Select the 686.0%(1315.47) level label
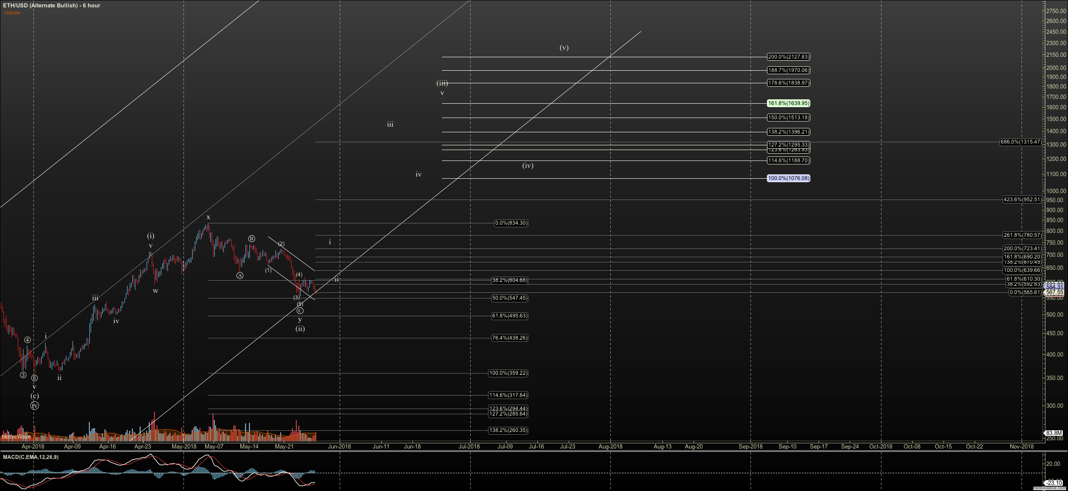 [1020, 142]
